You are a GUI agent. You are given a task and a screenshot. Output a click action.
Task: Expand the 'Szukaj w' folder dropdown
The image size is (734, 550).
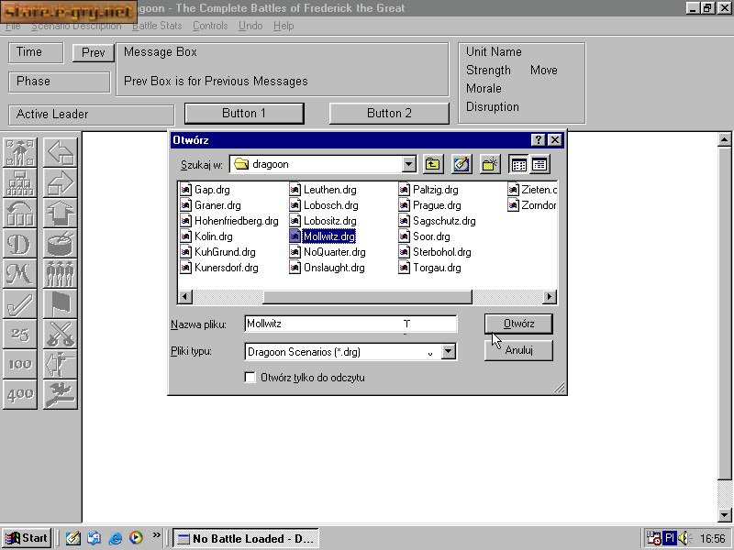click(x=409, y=164)
